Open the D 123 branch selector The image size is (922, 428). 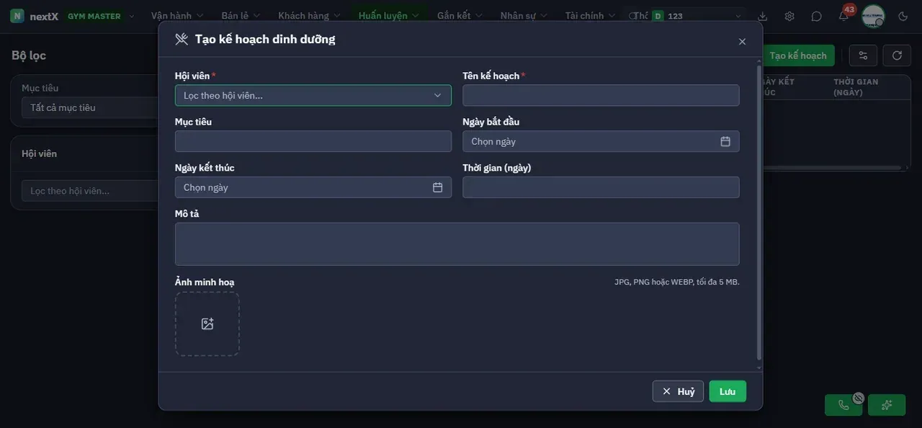tap(697, 16)
